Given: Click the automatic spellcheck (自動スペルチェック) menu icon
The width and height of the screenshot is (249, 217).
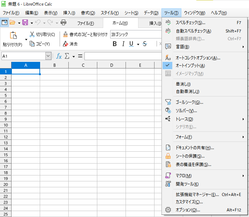Looking at the screenshot, I should tap(168, 31).
